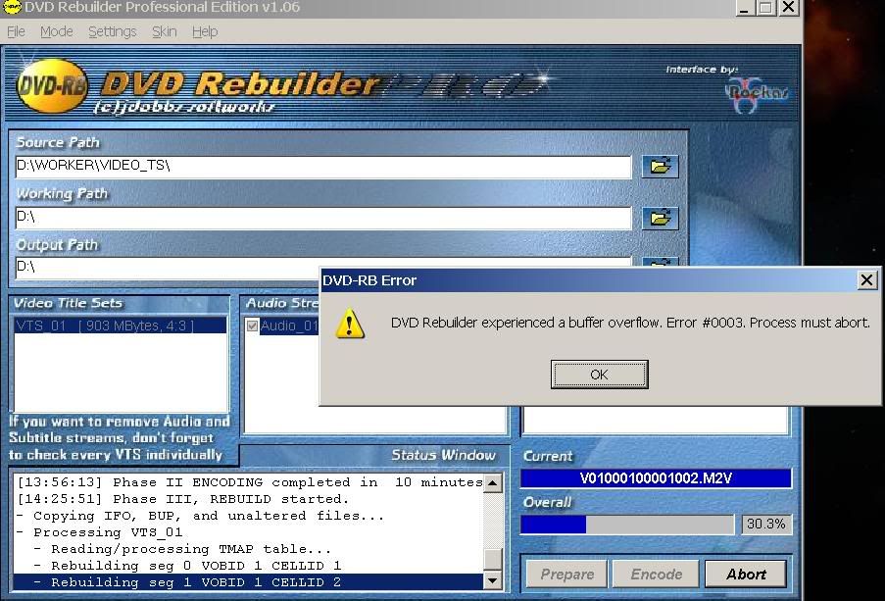Screen dimensions: 885x601
Task: Click the Status Window scrollbar thumb
Action: coord(493,559)
